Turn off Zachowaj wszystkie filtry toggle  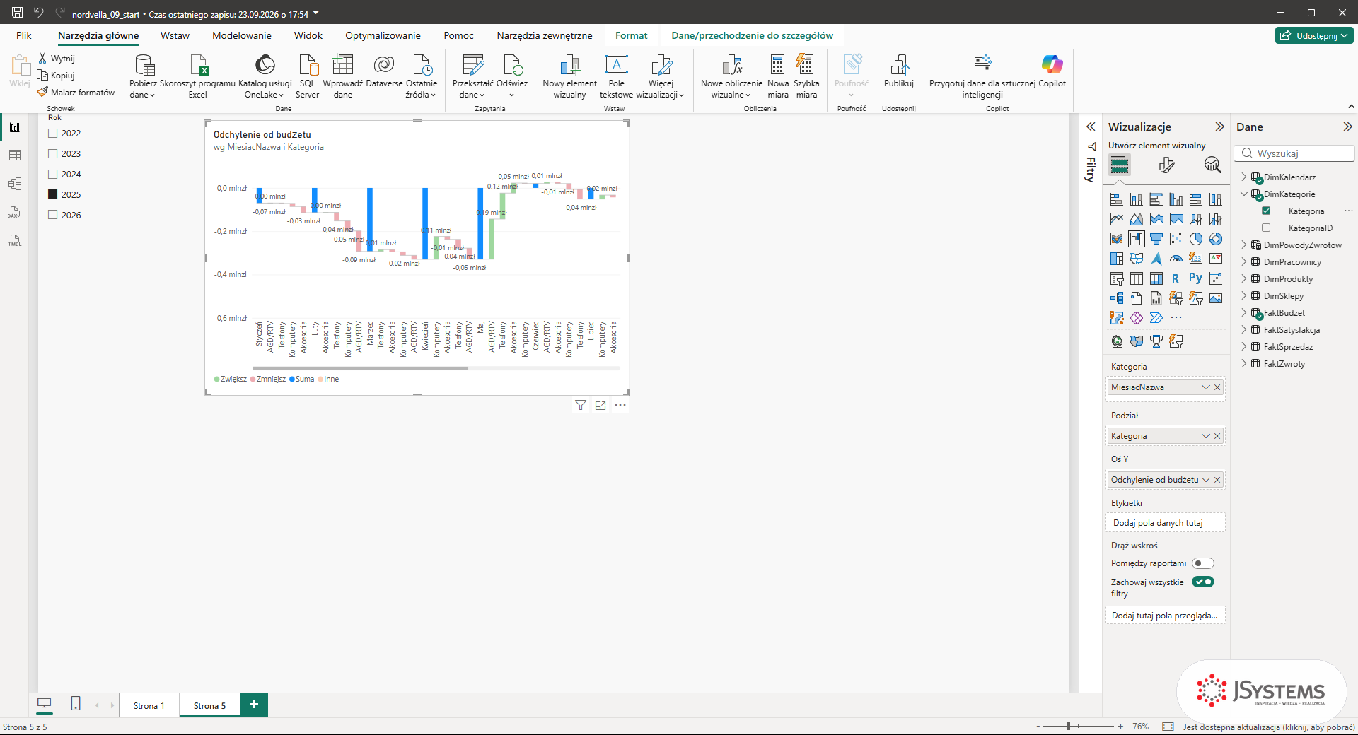point(1202,582)
